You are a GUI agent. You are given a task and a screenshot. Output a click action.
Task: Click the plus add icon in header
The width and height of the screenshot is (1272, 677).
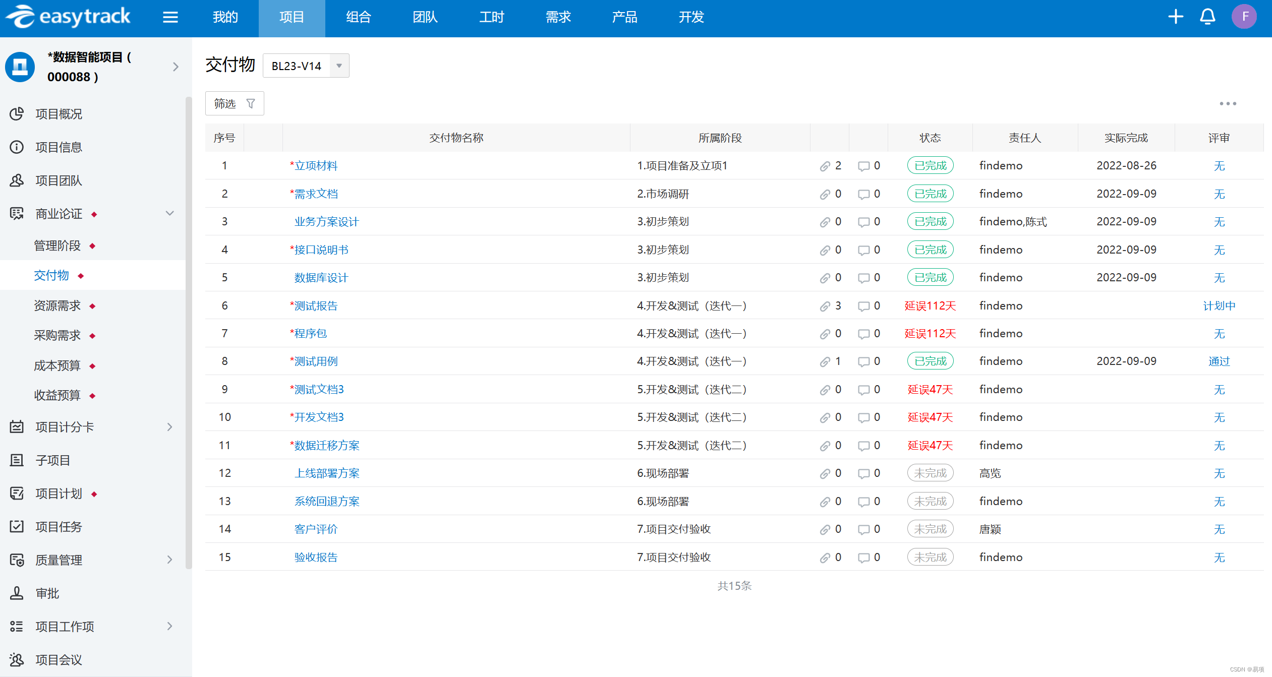(x=1175, y=17)
